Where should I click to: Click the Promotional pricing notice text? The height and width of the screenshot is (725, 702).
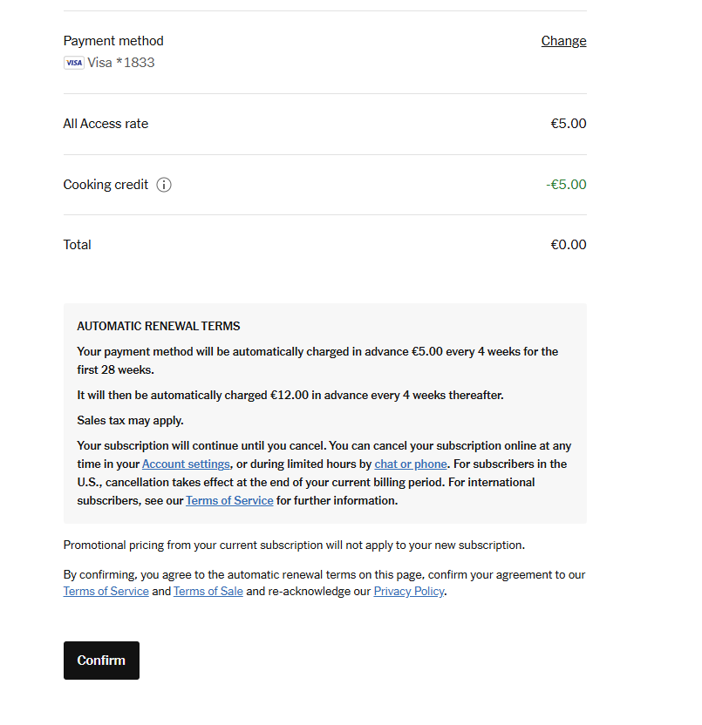pos(294,545)
